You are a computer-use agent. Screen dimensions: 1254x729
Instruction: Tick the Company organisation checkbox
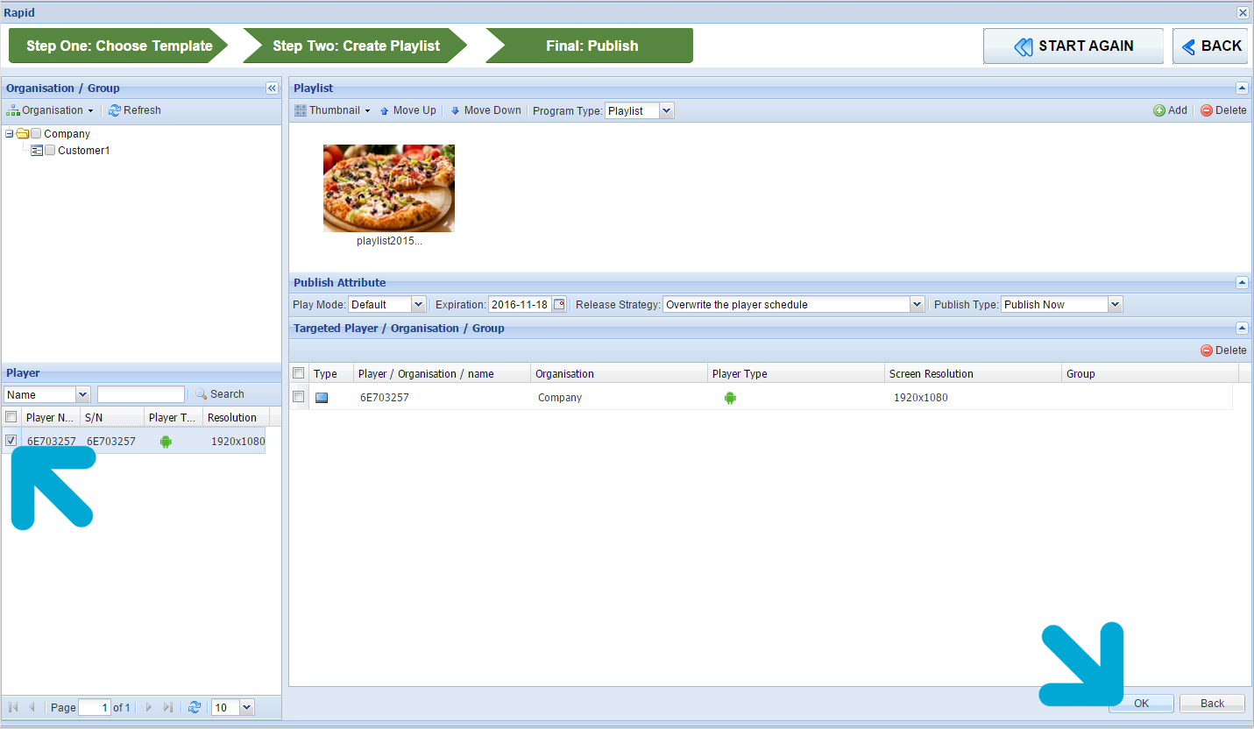pos(36,134)
